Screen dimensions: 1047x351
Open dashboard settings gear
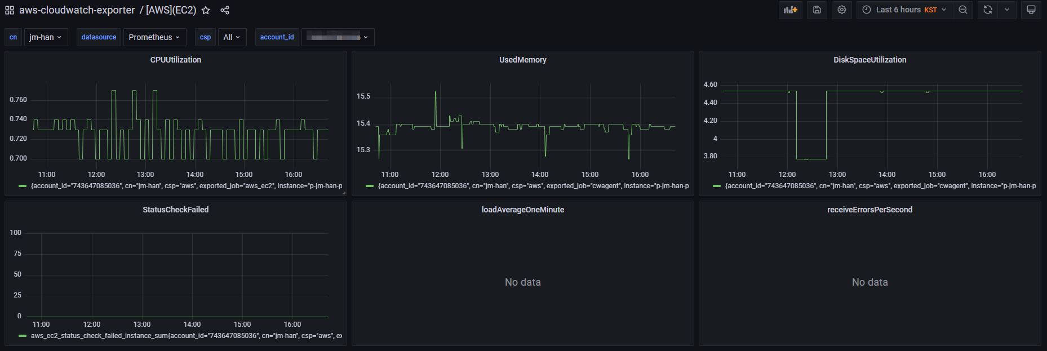click(842, 10)
